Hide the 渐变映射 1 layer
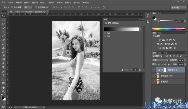Image resolution: width=188 pixels, height=109 pixels. [154, 70]
